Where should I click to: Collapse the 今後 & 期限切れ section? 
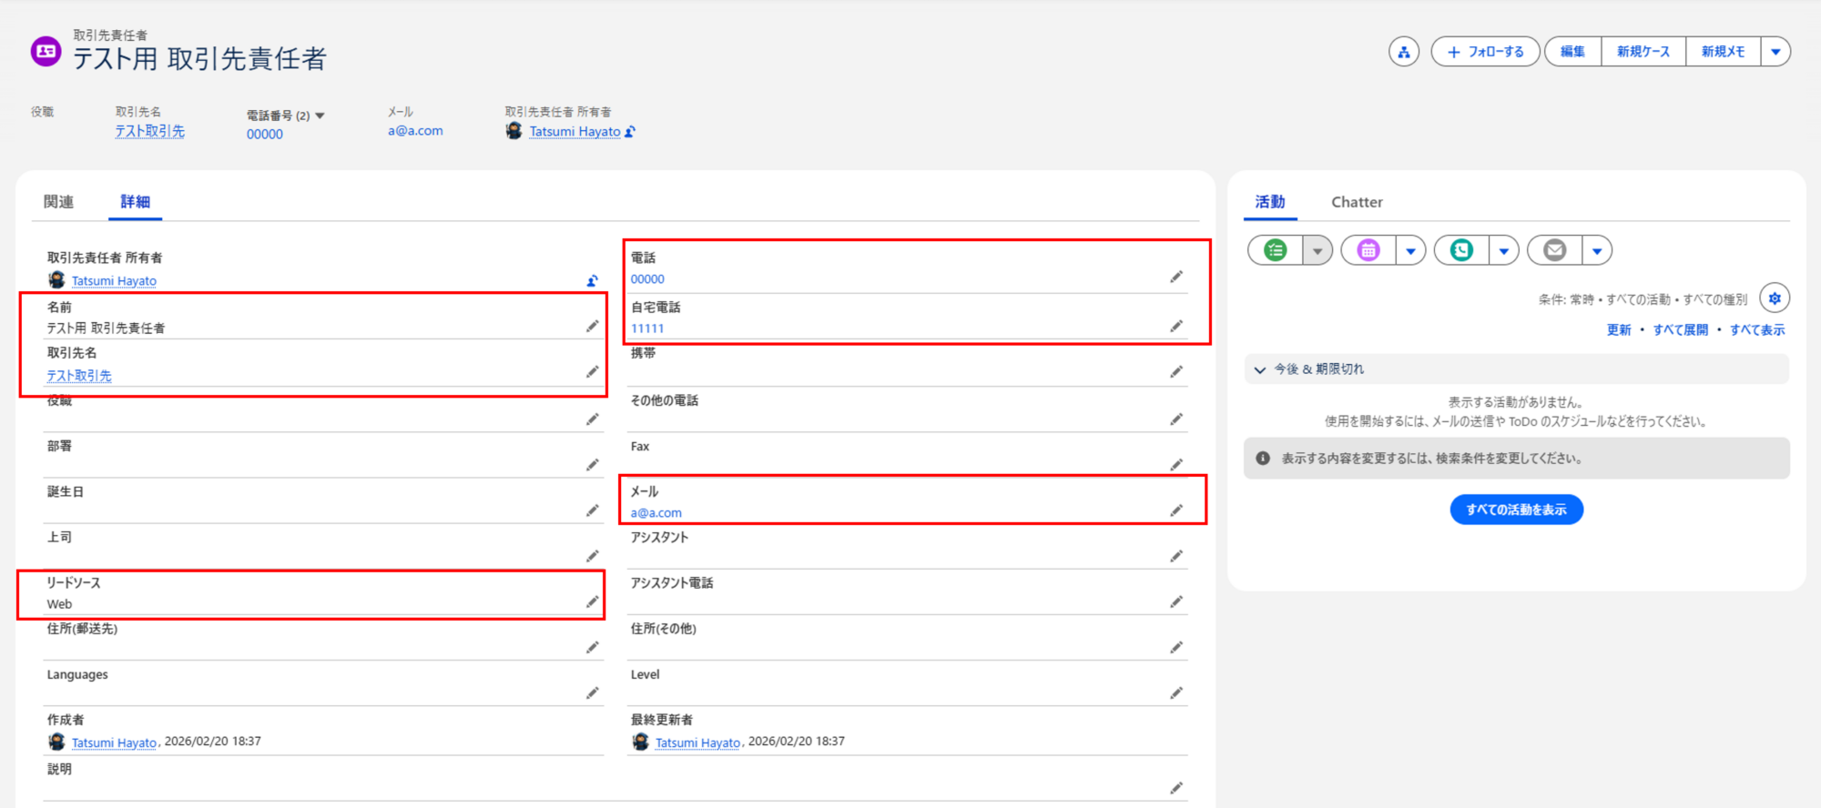coord(1260,369)
